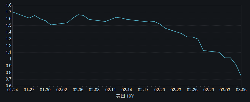Click the 01-24 date label
The height and width of the screenshot is (102, 250).
[x=13, y=90]
